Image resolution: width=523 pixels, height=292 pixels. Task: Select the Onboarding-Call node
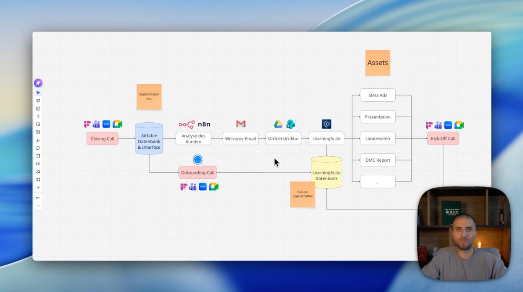point(198,173)
